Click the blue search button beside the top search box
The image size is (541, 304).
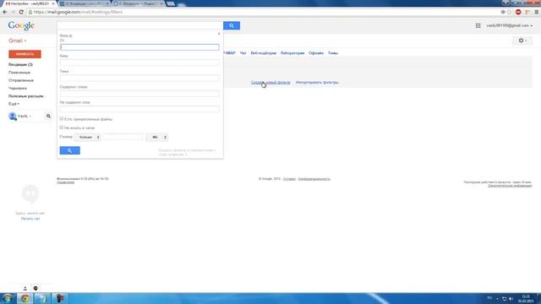[232, 25]
